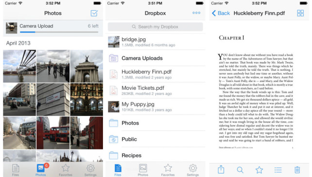The width and height of the screenshot is (312, 177).
Task: Click the Huckleberry Finn.pdf title in header
Action: pyautogui.click(x=259, y=13)
